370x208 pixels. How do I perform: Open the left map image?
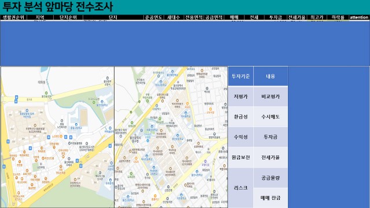point(57,137)
